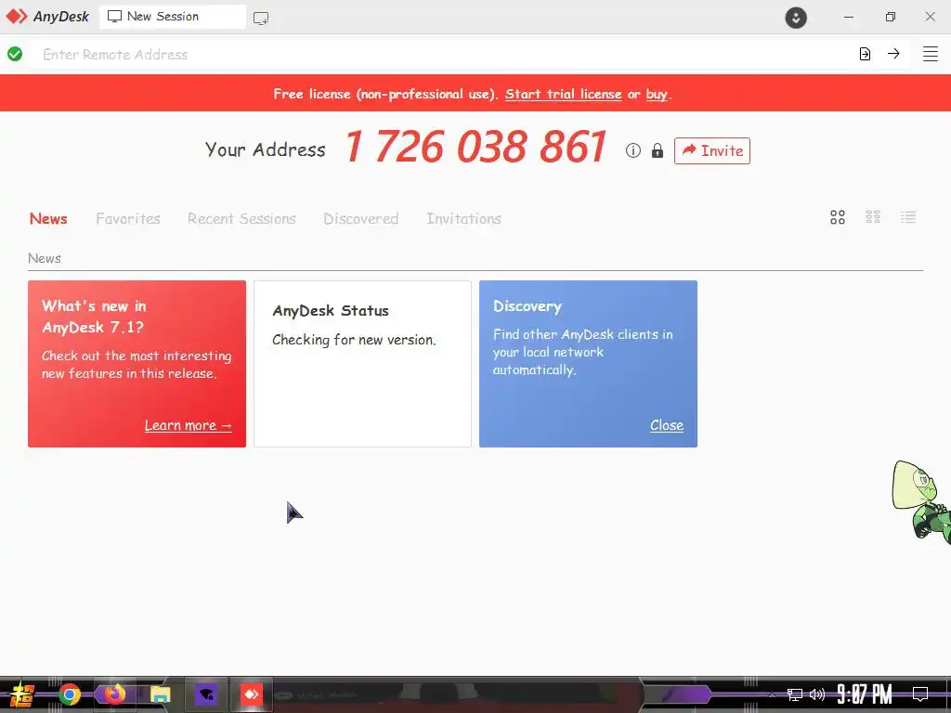Switch to the large tiles view

[838, 217]
